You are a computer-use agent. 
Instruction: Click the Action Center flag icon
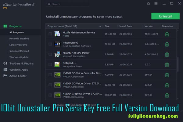click(x=5, y=76)
